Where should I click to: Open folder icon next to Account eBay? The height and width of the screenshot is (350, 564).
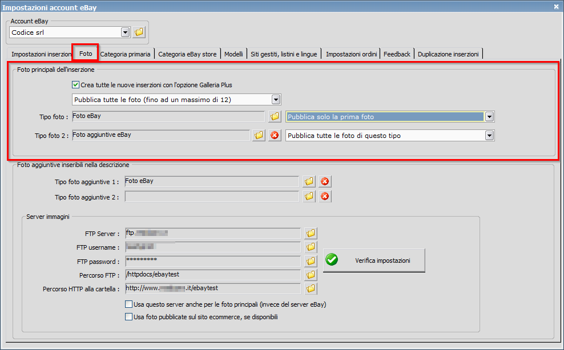[139, 32]
